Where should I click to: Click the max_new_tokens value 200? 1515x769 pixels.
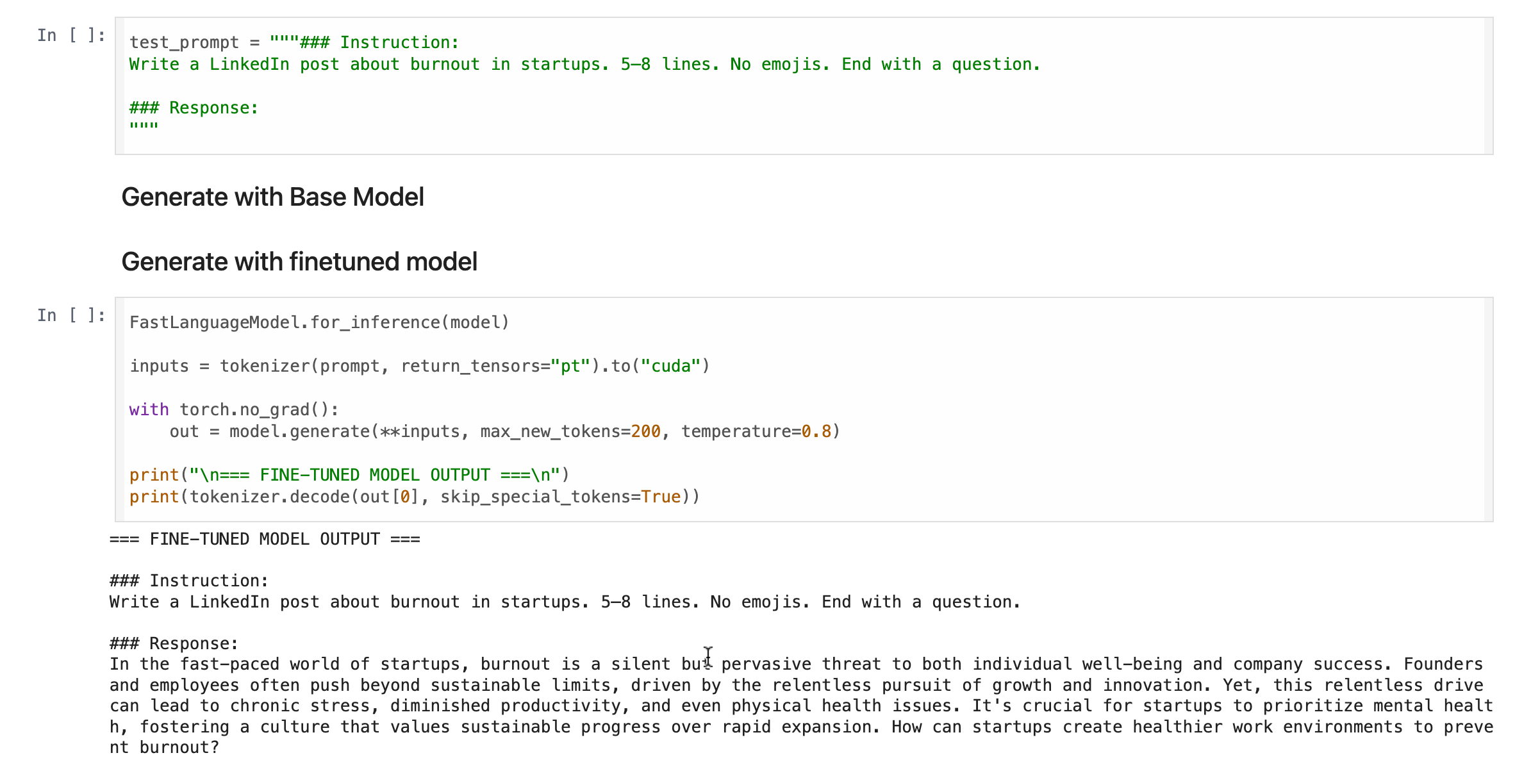coord(645,431)
